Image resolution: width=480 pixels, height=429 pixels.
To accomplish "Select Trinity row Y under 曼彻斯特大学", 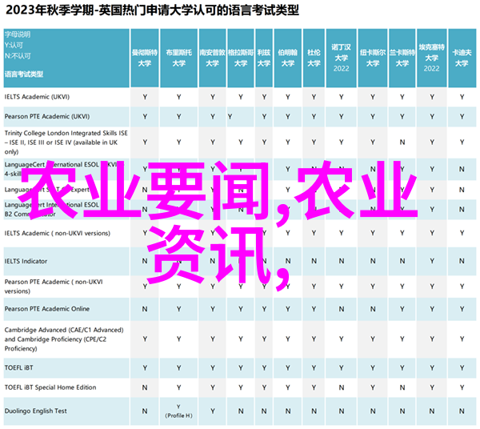I will tap(145, 142).
